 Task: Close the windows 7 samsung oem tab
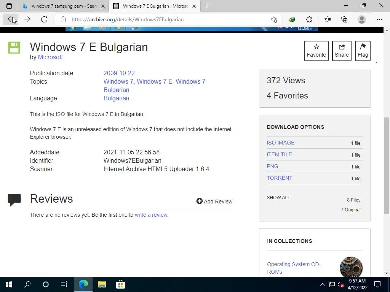click(103, 6)
